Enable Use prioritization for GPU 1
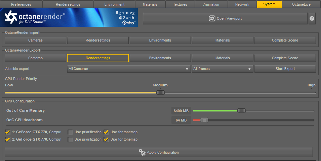The image size is (321, 161). click(x=70, y=132)
